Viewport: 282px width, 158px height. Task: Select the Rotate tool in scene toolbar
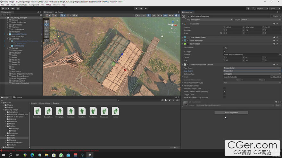click(x=46, y=27)
